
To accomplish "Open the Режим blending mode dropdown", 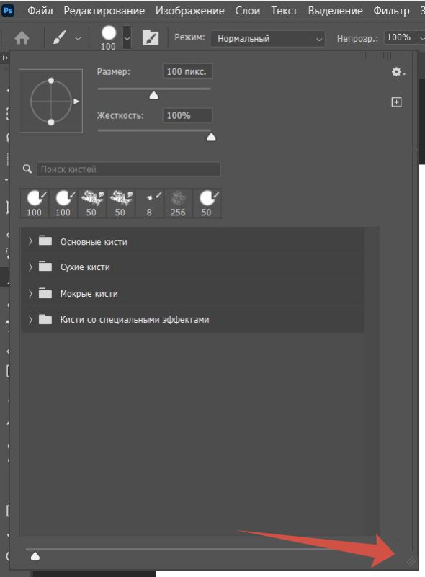I will point(267,38).
